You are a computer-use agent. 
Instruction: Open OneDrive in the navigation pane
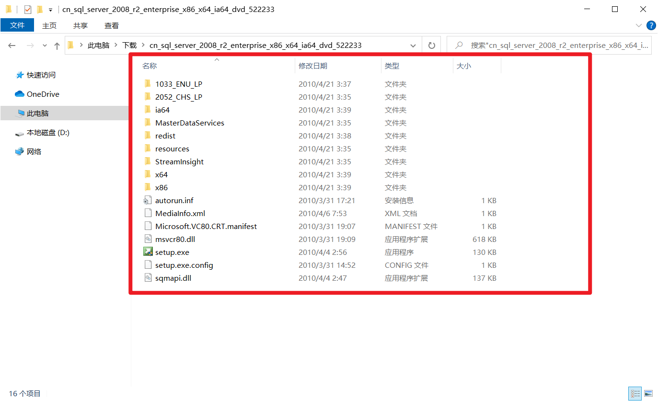tap(43, 94)
